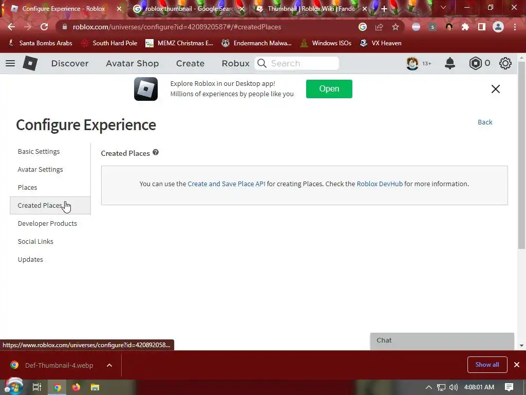Open the action center notifications icon
The height and width of the screenshot is (395, 526).
coord(509,387)
